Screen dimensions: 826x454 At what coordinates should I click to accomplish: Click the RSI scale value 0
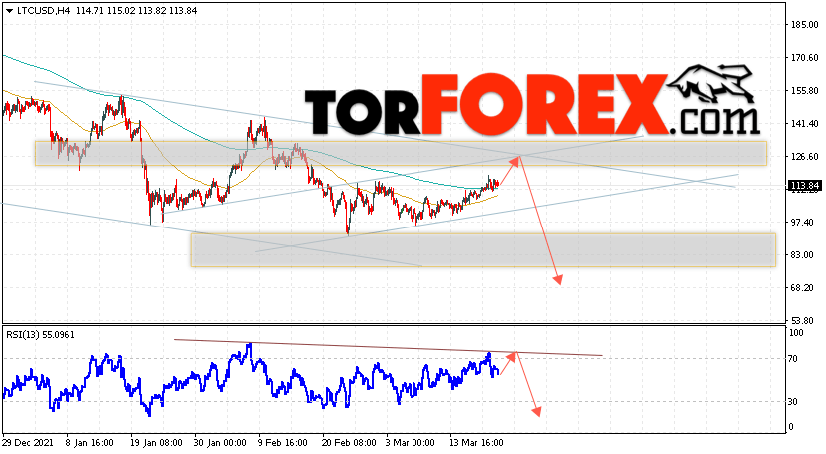791,427
